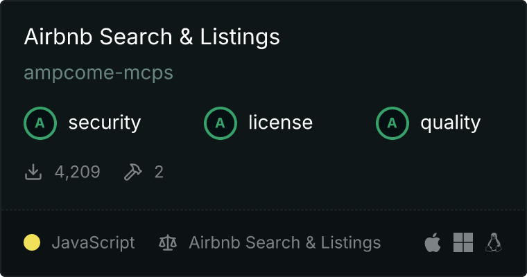Click the Apple macOS platform icon
Image resolution: width=527 pixels, height=277 pixels.
[432, 242]
